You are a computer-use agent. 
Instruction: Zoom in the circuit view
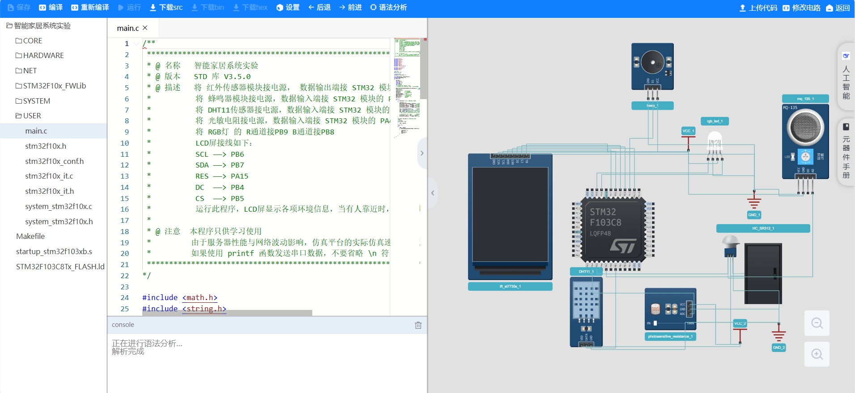(817, 354)
